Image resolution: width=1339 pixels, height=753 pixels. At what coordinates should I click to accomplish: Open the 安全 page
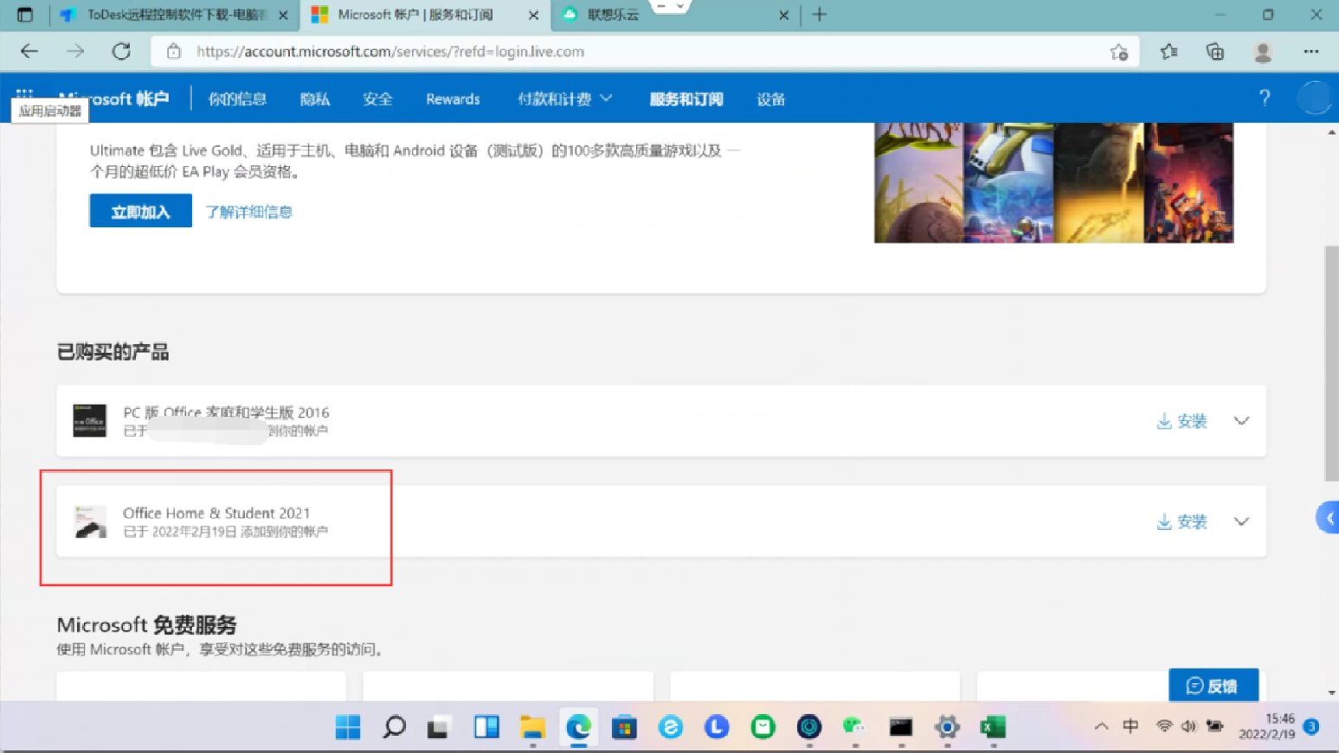pos(377,99)
